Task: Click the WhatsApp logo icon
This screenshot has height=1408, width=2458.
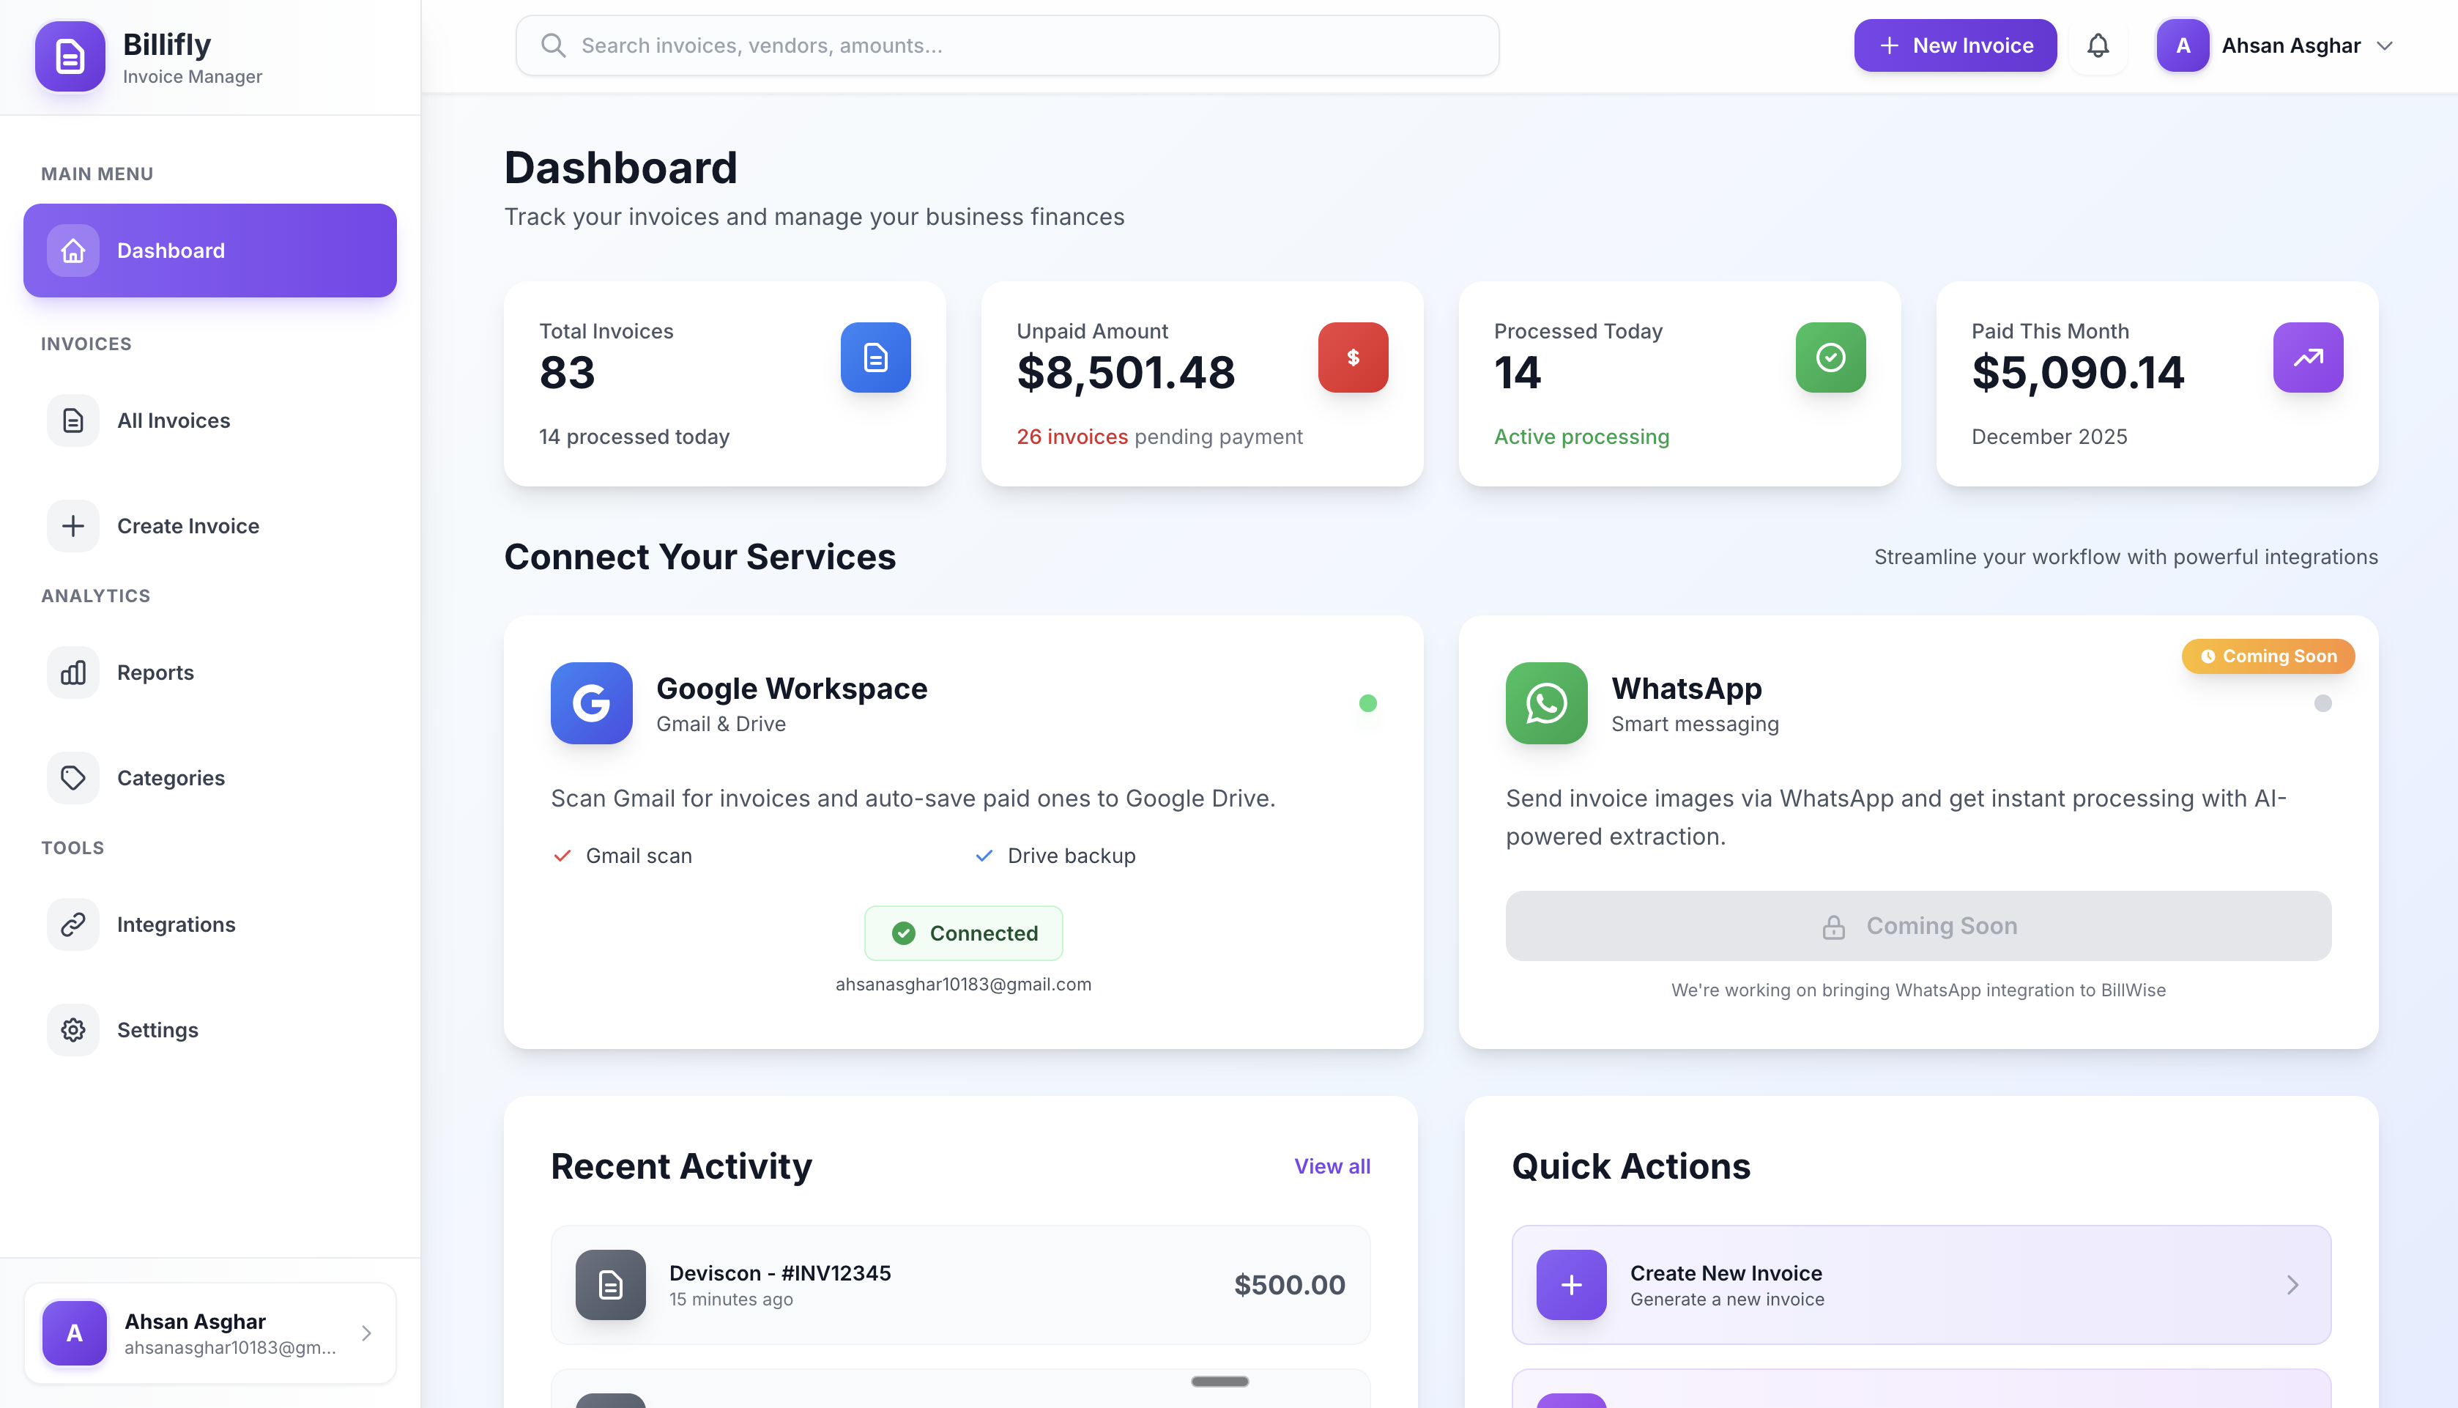Action: [x=1547, y=703]
